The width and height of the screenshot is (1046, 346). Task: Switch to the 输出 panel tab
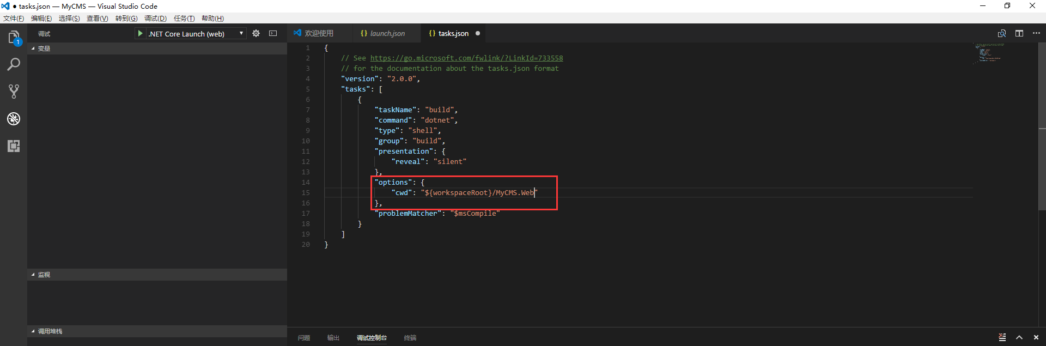pos(333,338)
